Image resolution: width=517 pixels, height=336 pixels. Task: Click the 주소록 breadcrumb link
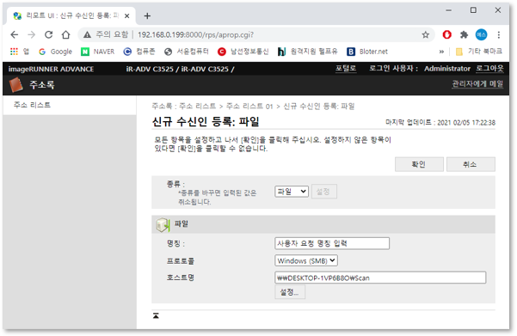pyautogui.click(x=162, y=106)
